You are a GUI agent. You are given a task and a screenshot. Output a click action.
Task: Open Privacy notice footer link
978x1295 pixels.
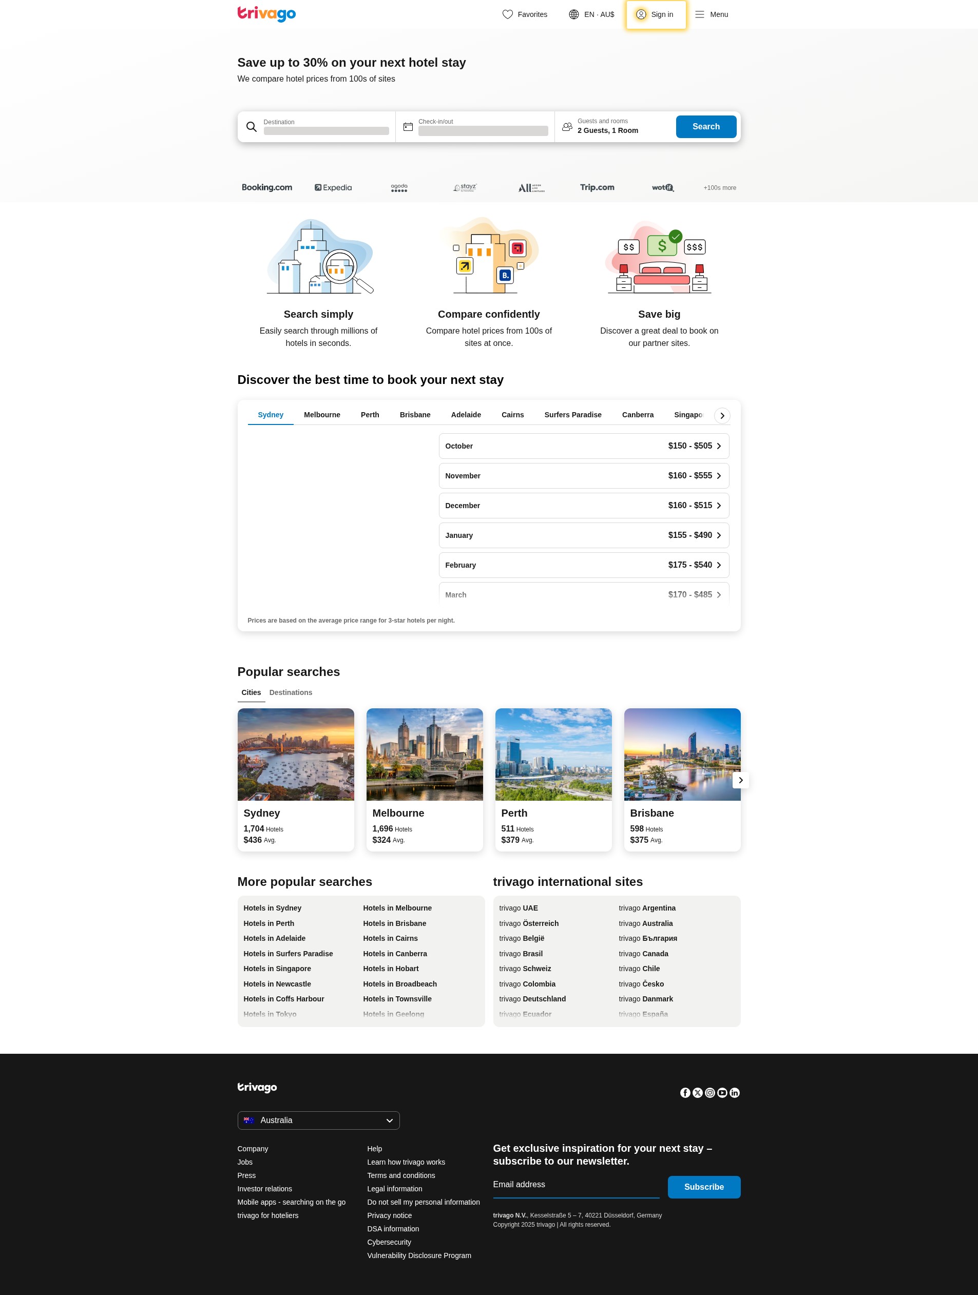pyautogui.click(x=390, y=1215)
